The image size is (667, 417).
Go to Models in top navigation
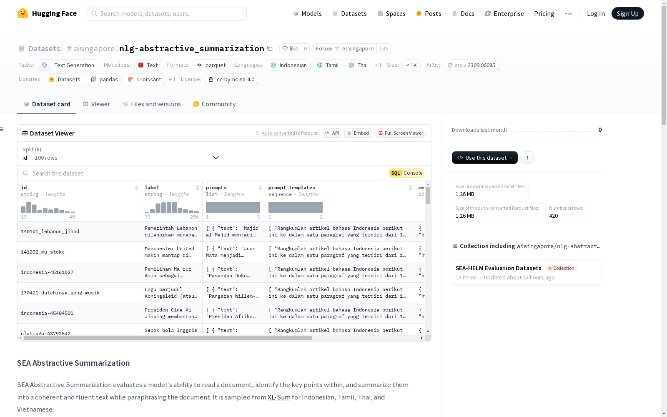pyautogui.click(x=307, y=13)
